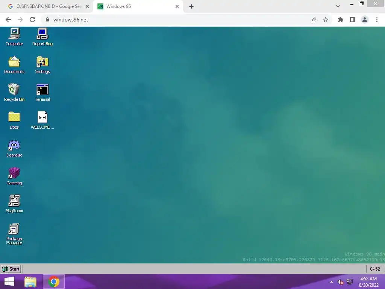
Task: Open the host Windows Start menu
Action: (x=9, y=281)
